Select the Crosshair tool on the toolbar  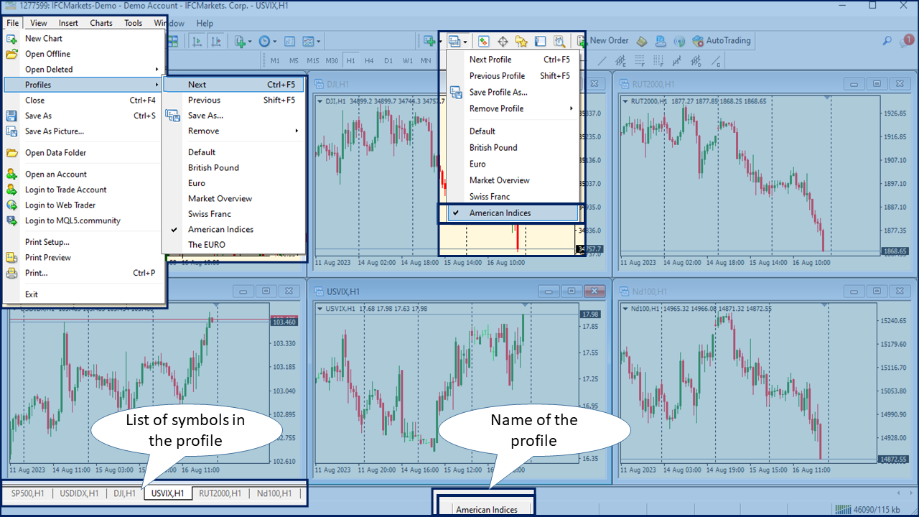coord(503,41)
